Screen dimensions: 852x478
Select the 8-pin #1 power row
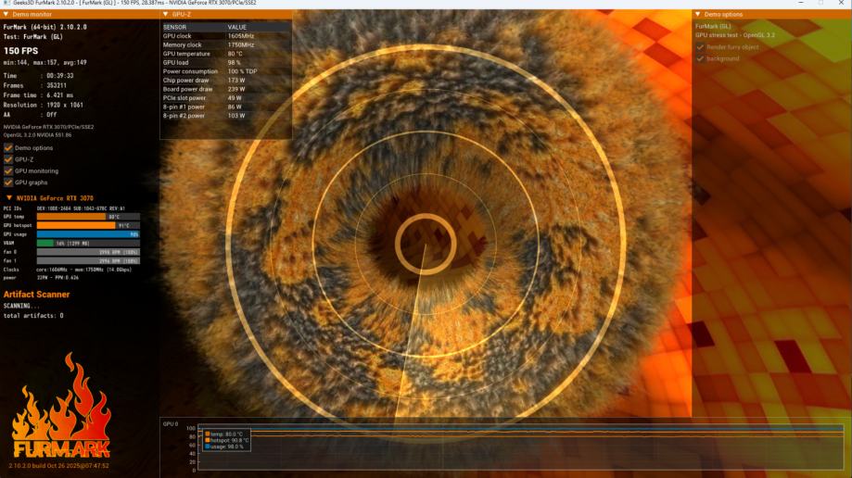225,107
